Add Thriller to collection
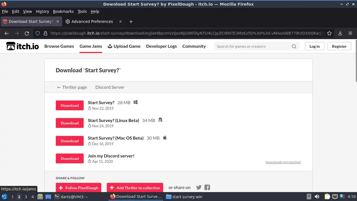Screen dimensions: 357x201 [x=135, y=188]
